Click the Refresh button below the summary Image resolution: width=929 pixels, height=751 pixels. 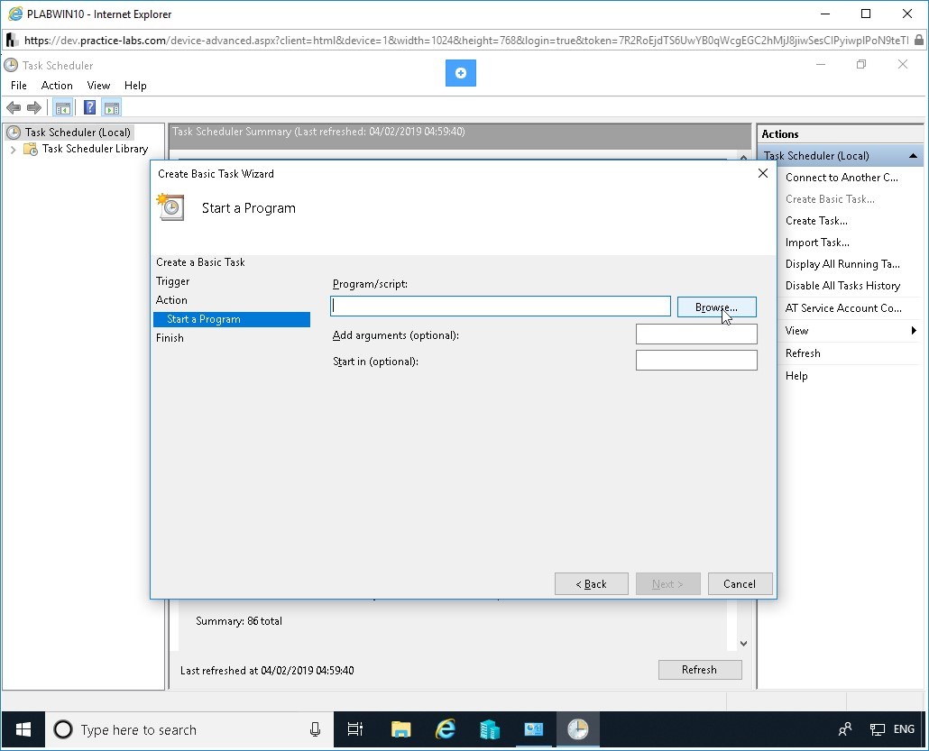pyautogui.click(x=700, y=670)
